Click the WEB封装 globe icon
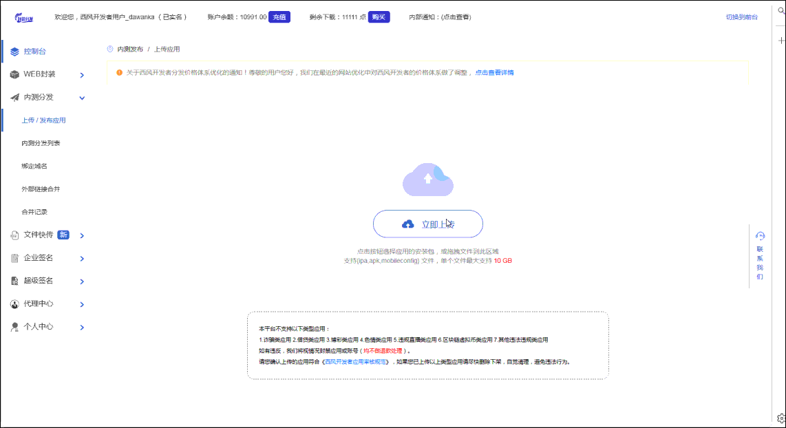This screenshot has width=786, height=428. coord(14,74)
